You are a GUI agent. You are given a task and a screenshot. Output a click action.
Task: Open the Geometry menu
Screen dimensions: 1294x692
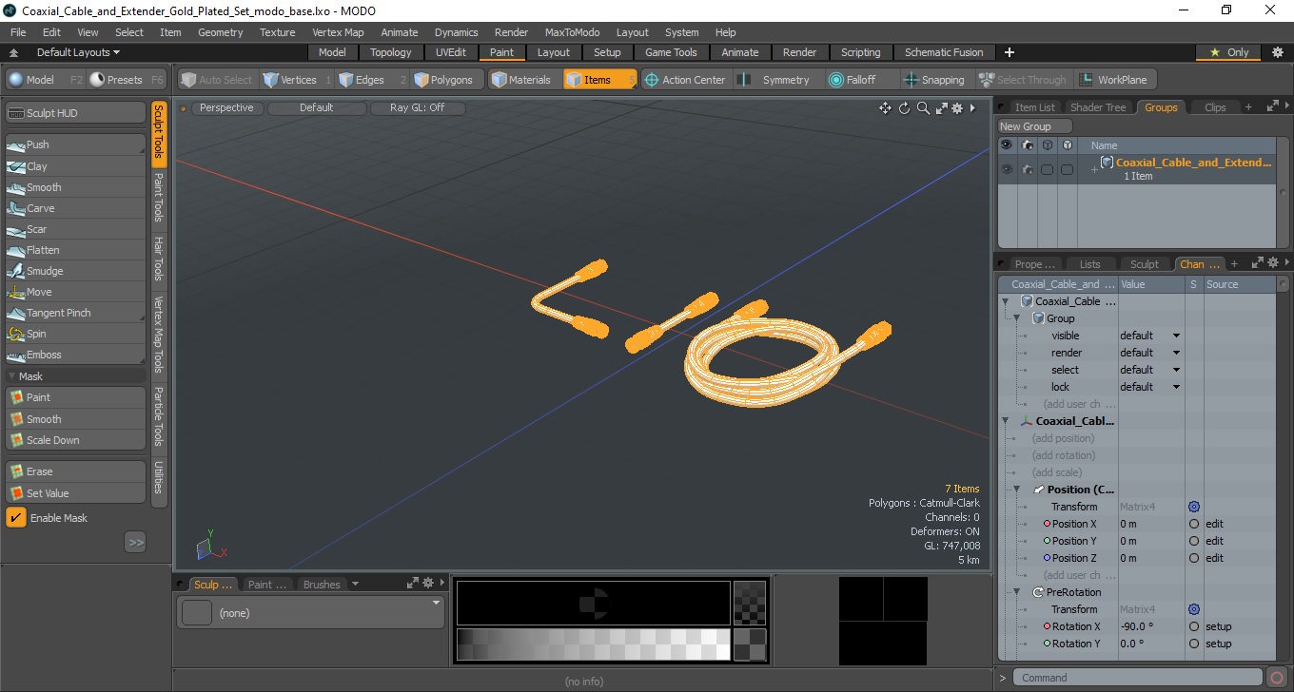(x=220, y=32)
